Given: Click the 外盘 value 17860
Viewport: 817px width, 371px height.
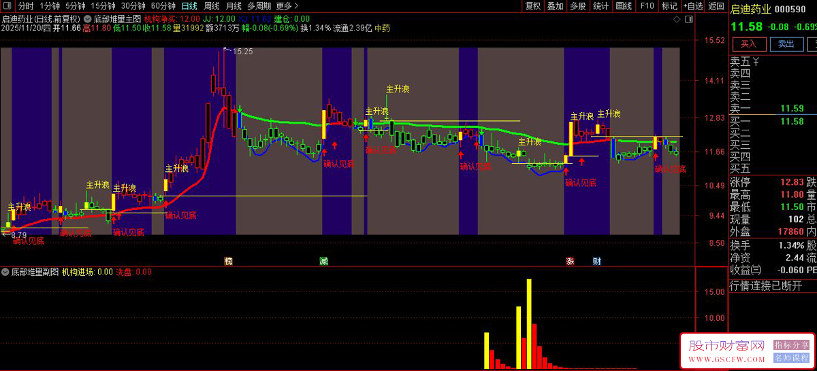Looking at the screenshot, I should [790, 232].
